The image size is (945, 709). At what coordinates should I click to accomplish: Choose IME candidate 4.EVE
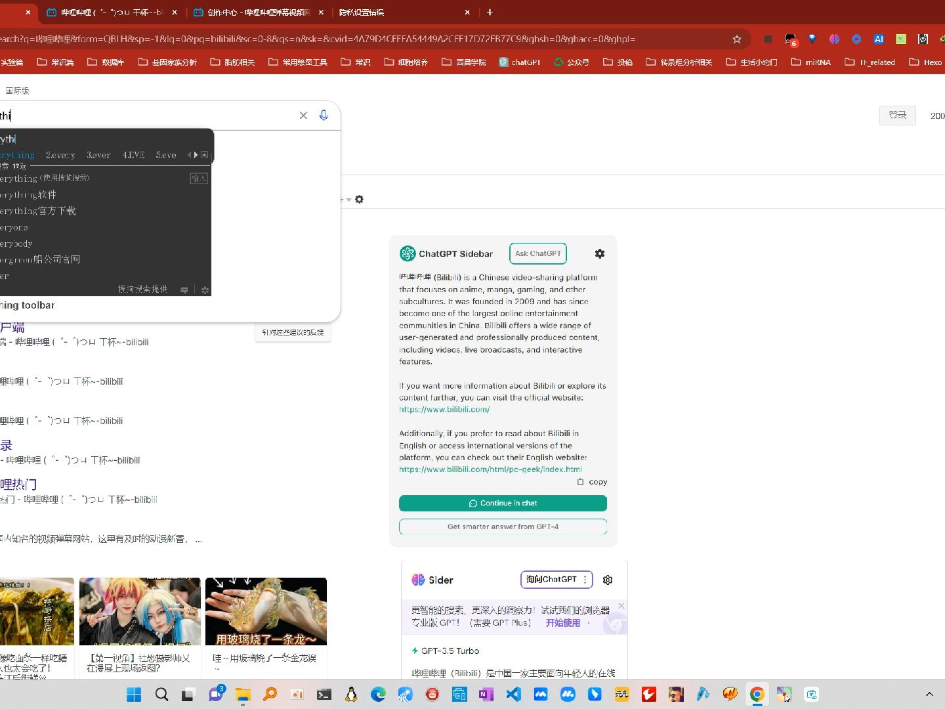(133, 155)
